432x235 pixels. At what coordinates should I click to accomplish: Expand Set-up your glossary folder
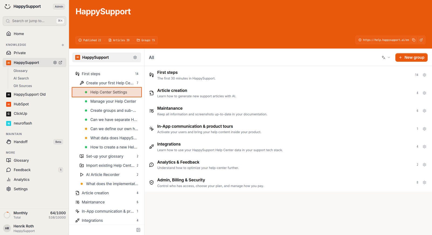[107, 156]
